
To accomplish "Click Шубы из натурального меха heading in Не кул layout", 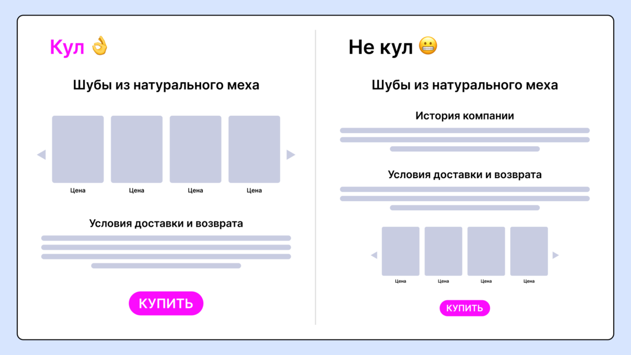I will click(x=465, y=85).
